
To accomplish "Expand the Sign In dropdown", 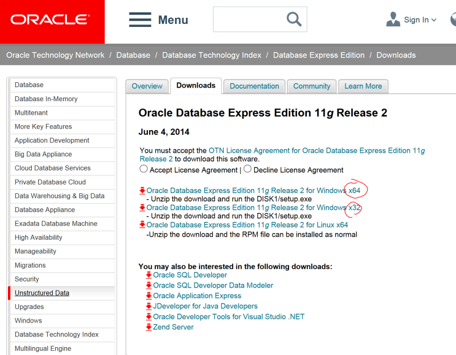I will (434, 20).
